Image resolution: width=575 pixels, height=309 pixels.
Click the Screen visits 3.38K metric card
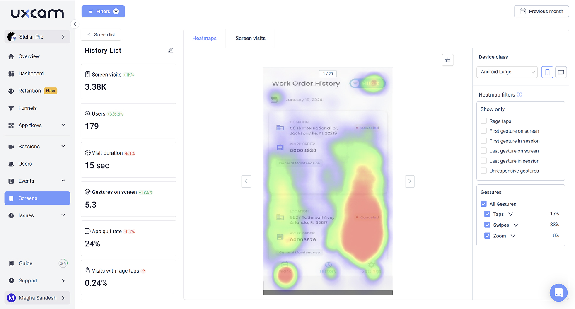coord(128,82)
